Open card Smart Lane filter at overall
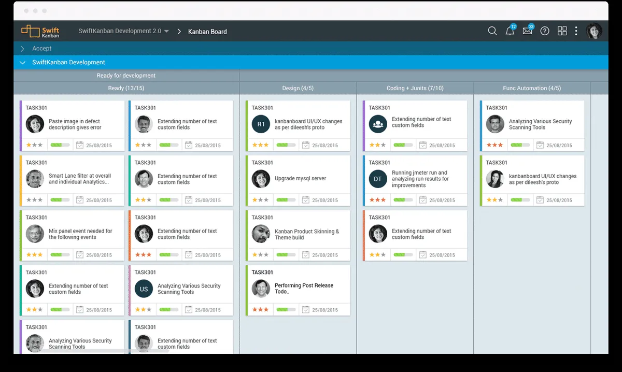The width and height of the screenshot is (622, 372). 72,181
